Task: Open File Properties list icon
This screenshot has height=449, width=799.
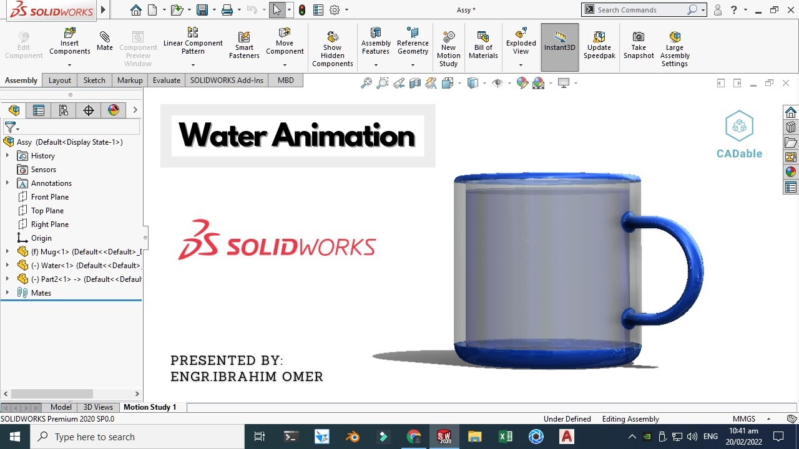Action: pos(318,10)
